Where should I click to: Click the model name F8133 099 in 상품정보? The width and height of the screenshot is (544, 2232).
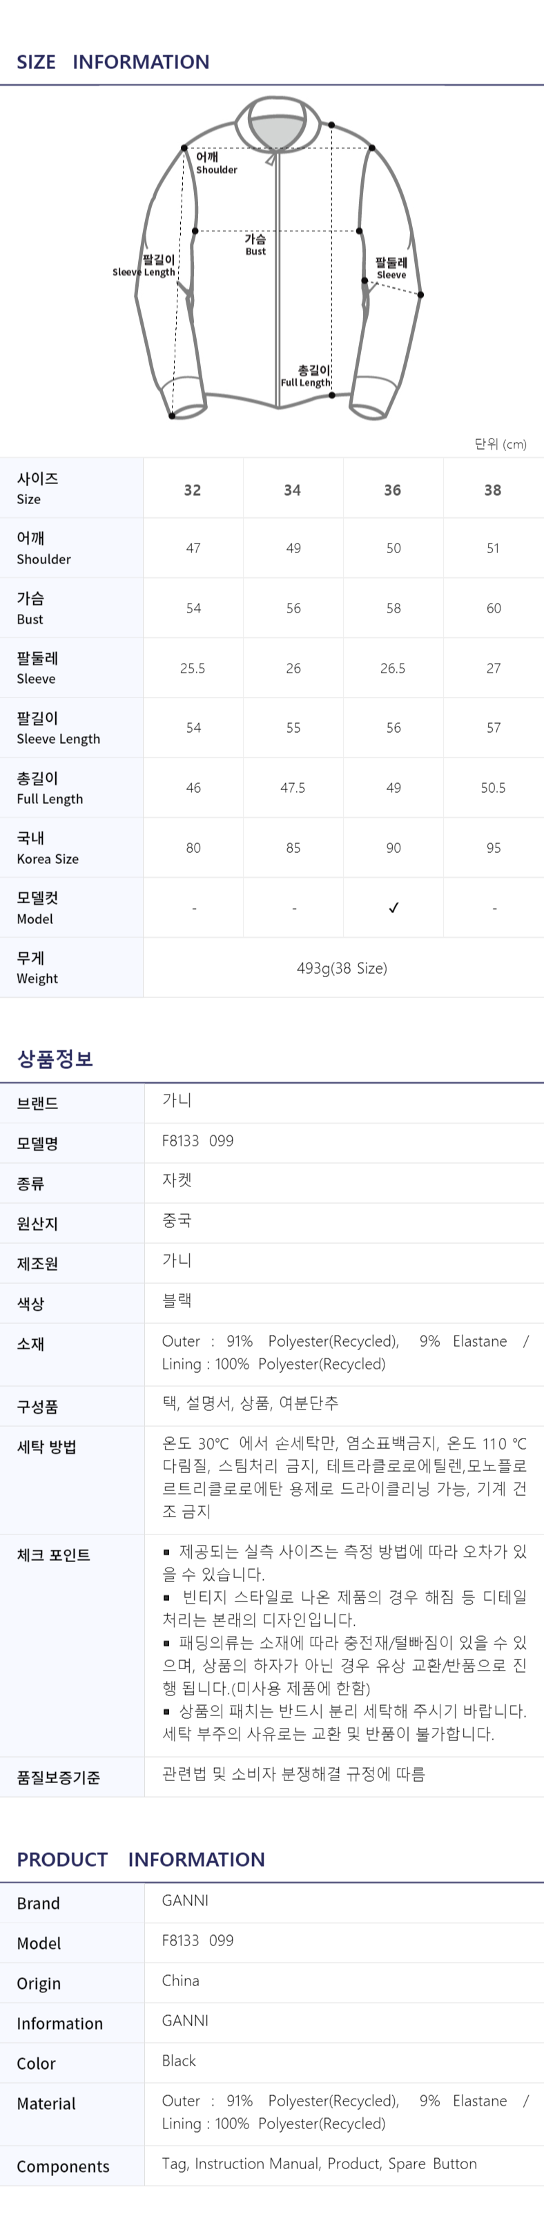pyautogui.click(x=197, y=1140)
